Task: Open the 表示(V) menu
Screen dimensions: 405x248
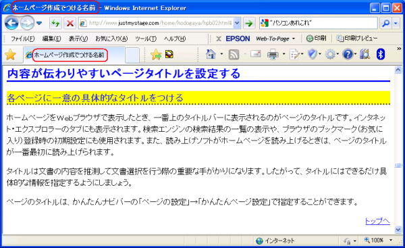Action: [78, 39]
